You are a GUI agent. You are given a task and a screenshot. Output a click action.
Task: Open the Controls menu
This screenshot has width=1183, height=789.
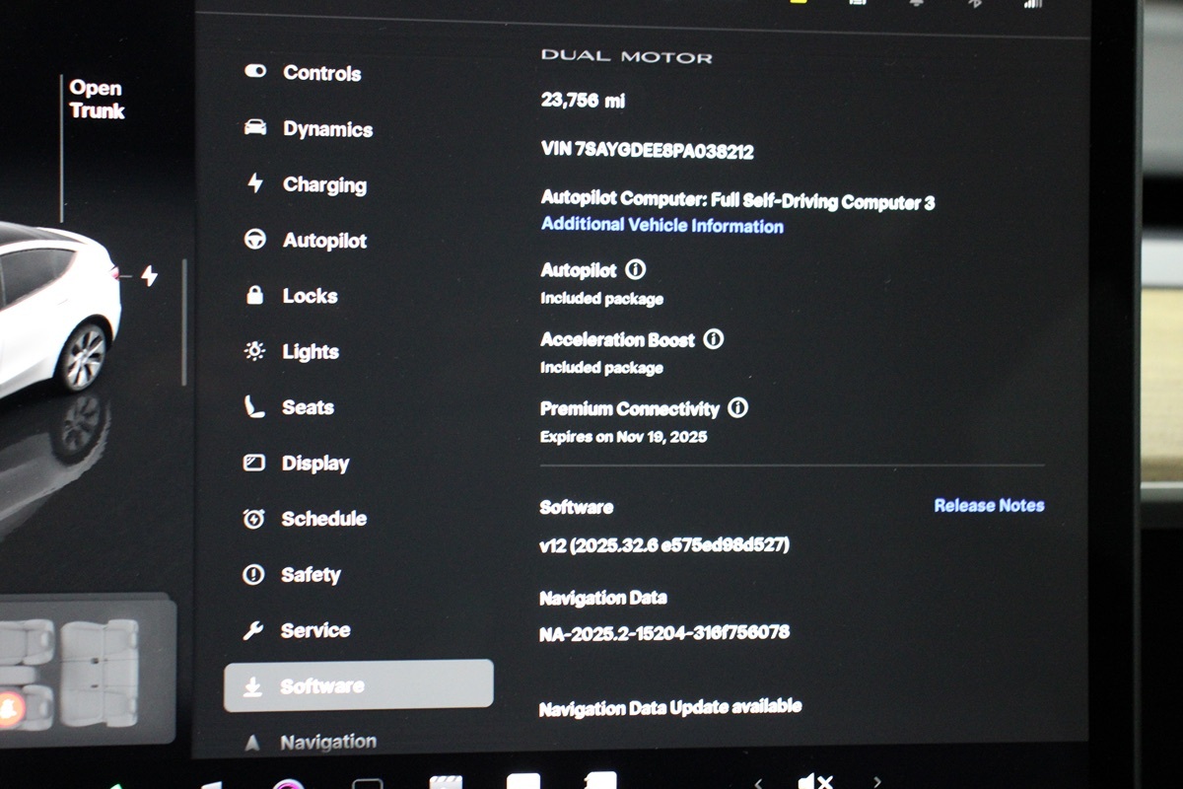pyautogui.click(x=321, y=73)
